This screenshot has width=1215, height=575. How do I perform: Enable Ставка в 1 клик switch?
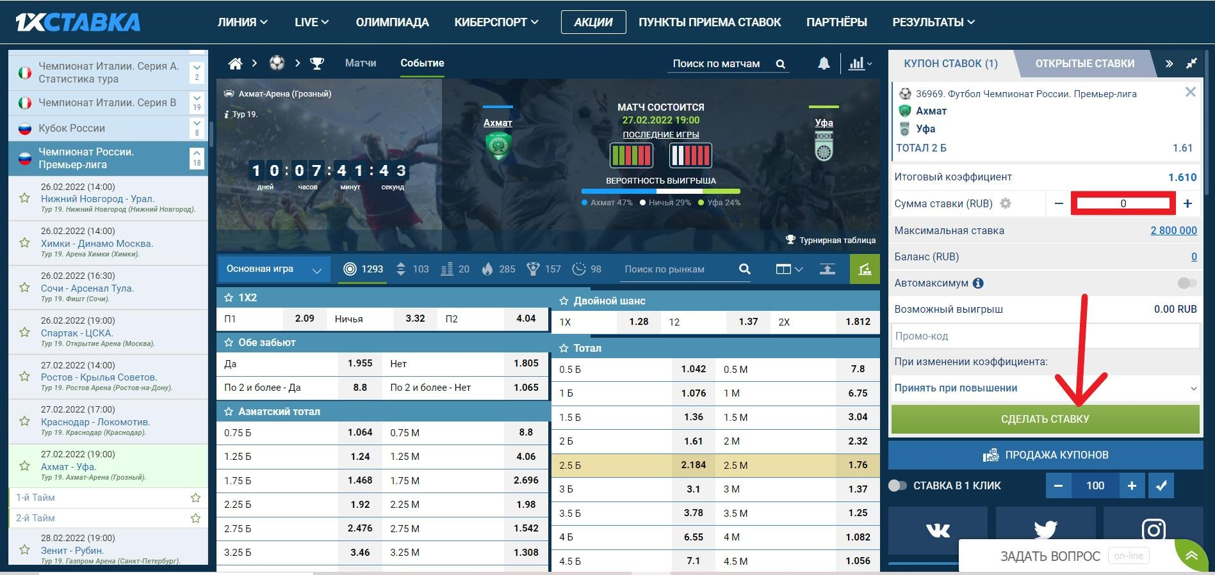click(898, 485)
